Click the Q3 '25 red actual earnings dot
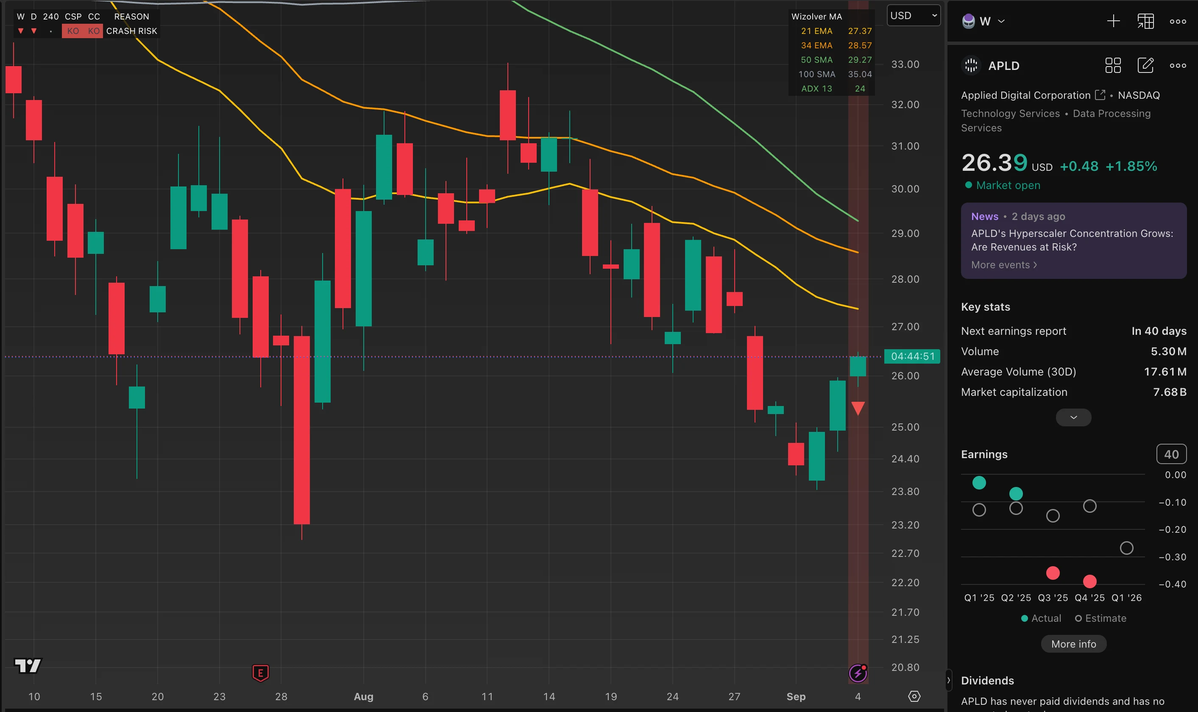The height and width of the screenshot is (712, 1198). (1053, 573)
